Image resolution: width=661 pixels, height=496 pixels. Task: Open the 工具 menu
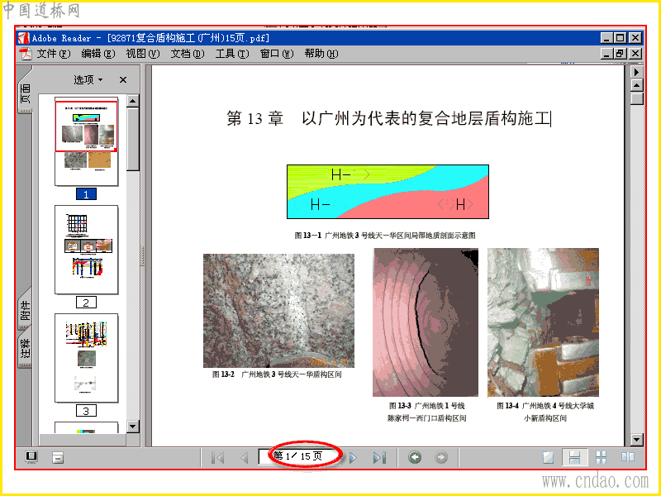tap(232, 54)
